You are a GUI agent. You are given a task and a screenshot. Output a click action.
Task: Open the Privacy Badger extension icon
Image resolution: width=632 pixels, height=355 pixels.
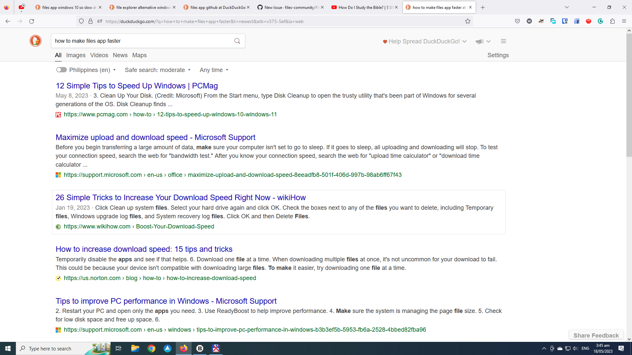click(541, 21)
